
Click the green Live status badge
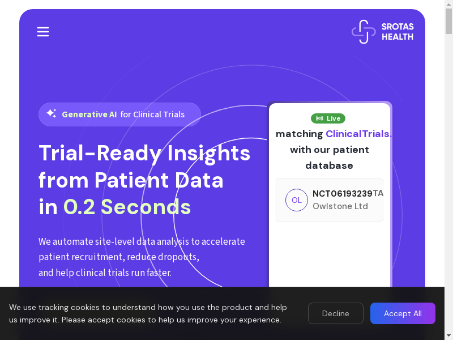[328, 118]
